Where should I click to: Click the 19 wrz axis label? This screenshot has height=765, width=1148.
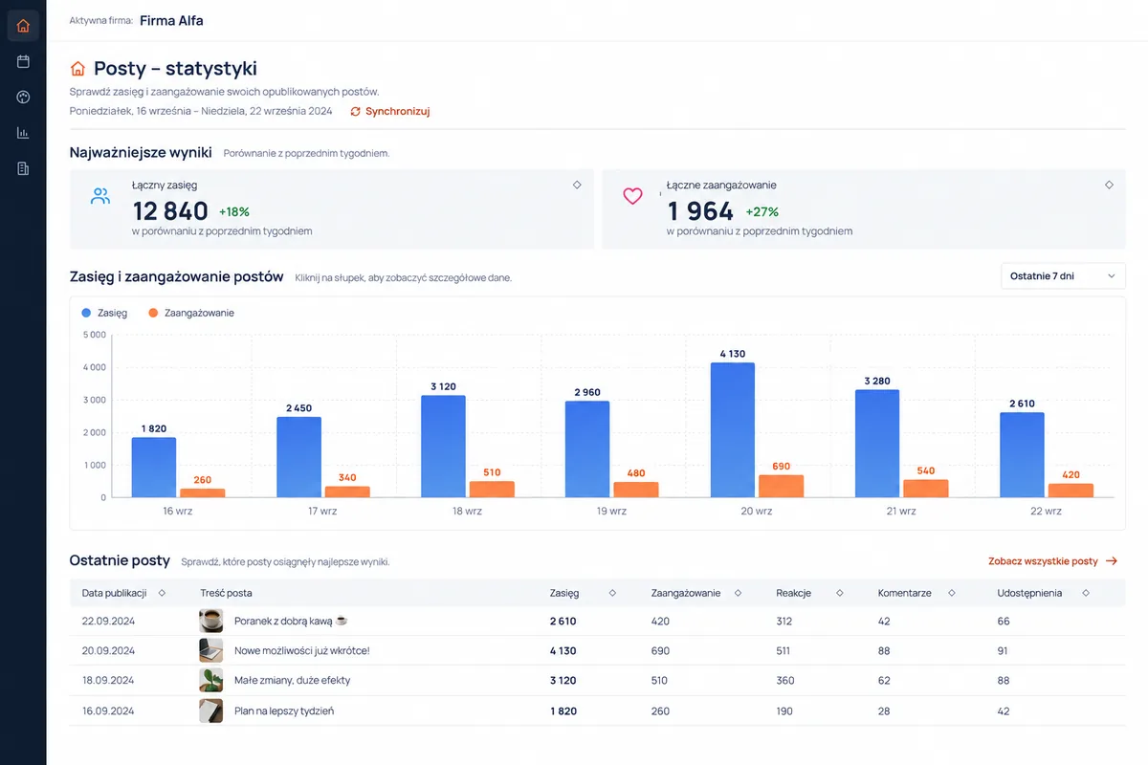[x=611, y=512]
